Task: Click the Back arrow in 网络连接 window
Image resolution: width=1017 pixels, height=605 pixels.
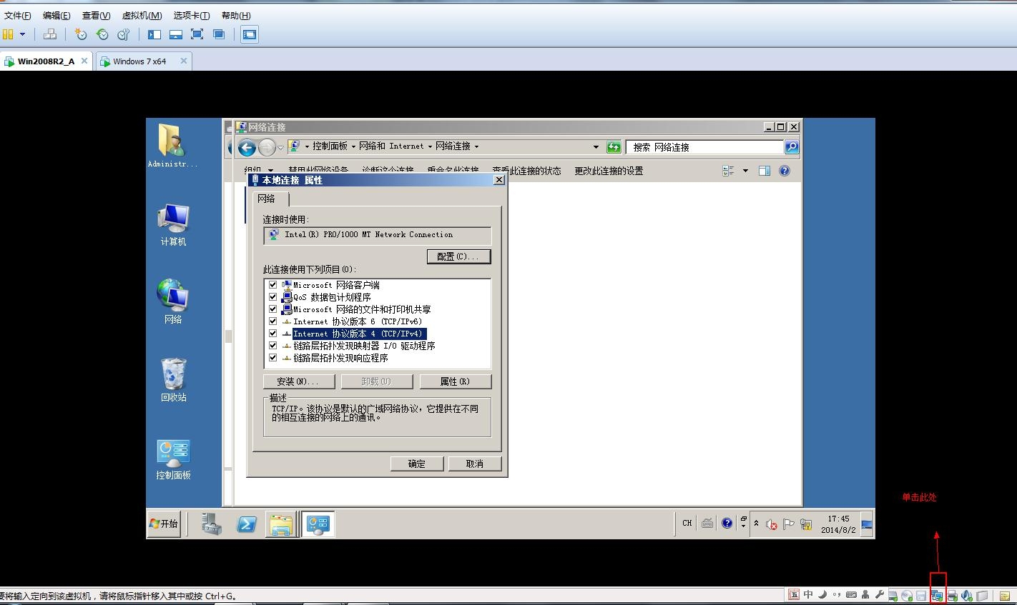Action: pos(247,148)
